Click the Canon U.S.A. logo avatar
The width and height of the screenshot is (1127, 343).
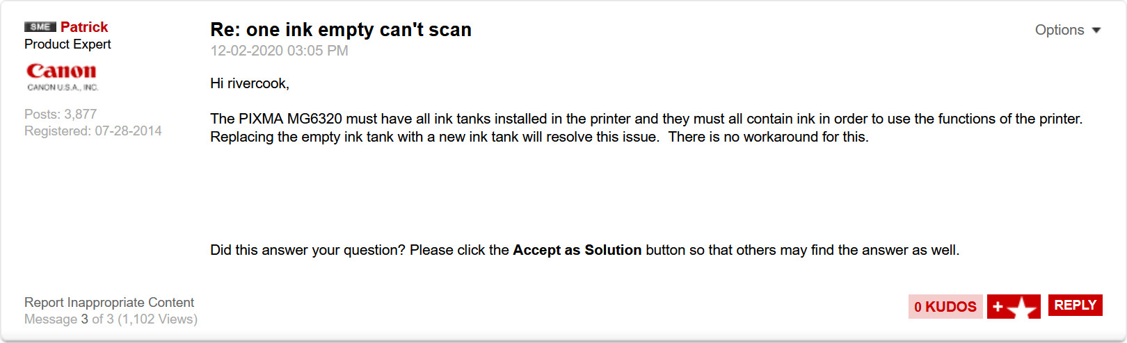pyautogui.click(x=63, y=77)
